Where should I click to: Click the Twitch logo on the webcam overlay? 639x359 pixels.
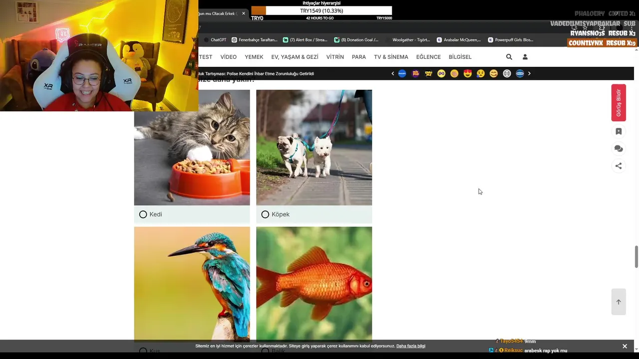coord(62,35)
